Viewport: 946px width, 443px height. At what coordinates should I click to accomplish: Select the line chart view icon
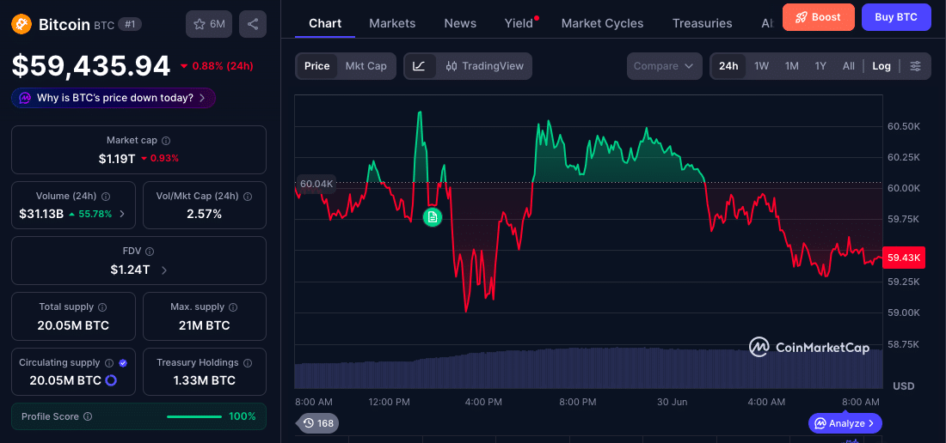pos(420,66)
